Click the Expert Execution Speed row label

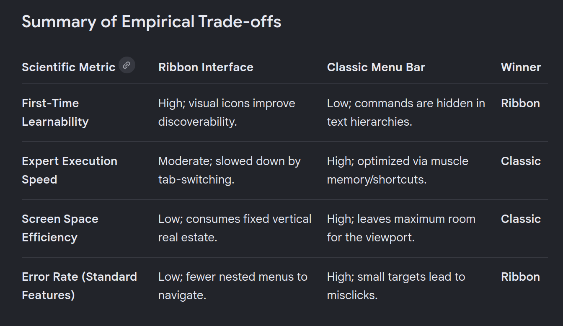[70, 170]
